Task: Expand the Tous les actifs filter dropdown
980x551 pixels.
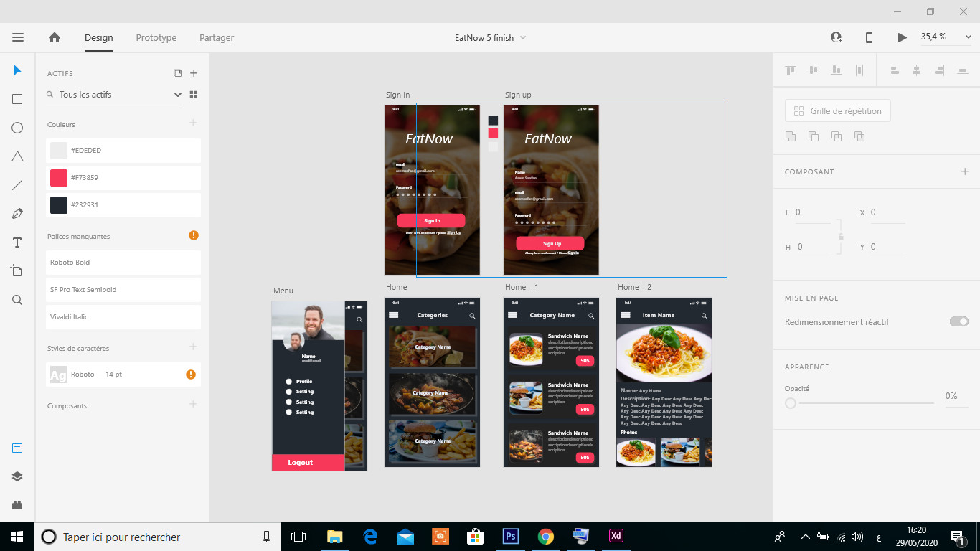Action: click(x=178, y=95)
